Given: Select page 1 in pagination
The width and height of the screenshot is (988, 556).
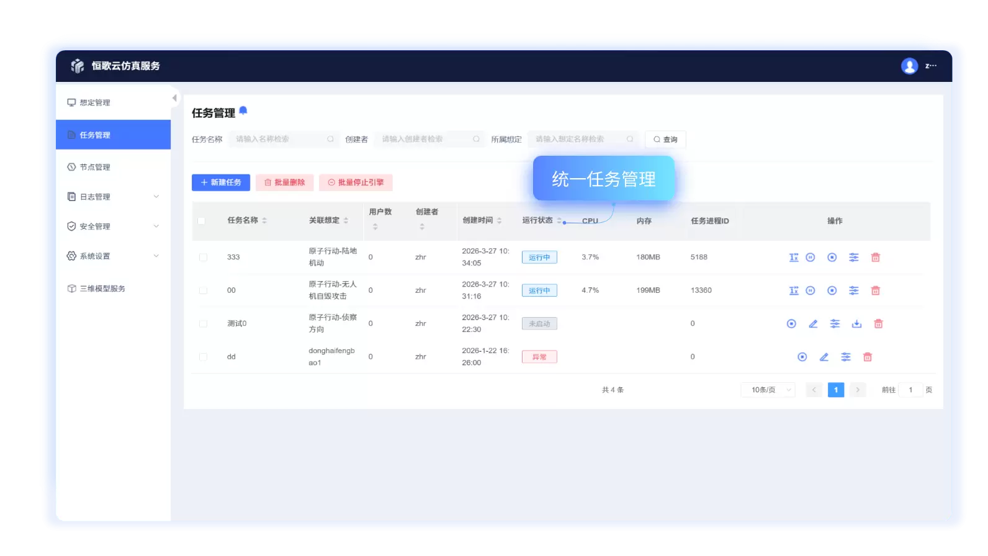Looking at the screenshot, I should pyautogui.click(x=836, y=390).
